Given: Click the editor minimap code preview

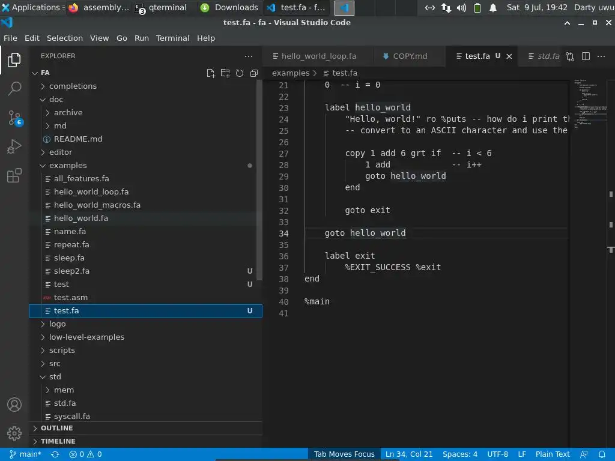Looking at the screenshot, I should point(590,104).
